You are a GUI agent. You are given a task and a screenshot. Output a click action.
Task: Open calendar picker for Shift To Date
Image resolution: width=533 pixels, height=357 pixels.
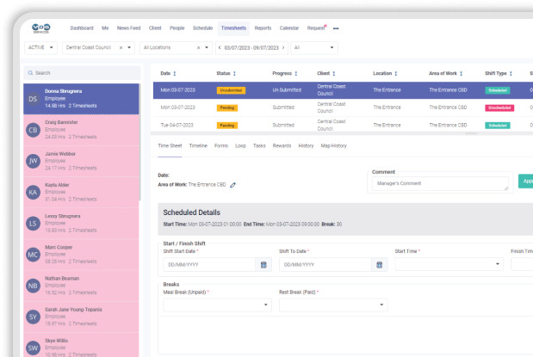click(380, 265)
